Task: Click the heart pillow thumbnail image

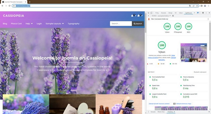Action: click(x=72, y=104)
